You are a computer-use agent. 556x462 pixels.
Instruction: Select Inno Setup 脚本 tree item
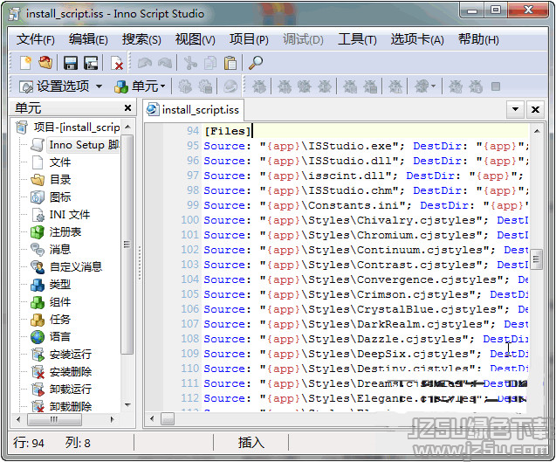(84, 145)
